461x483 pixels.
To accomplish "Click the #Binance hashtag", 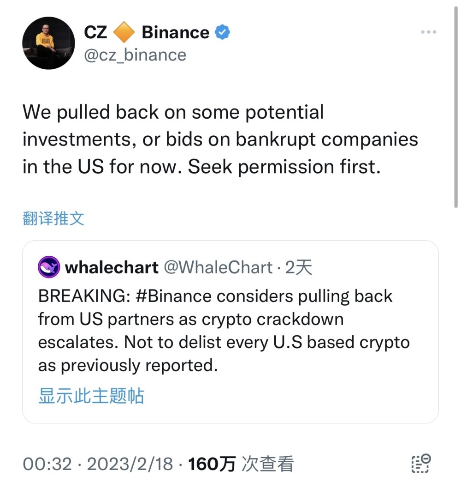I will pos(173,296).
